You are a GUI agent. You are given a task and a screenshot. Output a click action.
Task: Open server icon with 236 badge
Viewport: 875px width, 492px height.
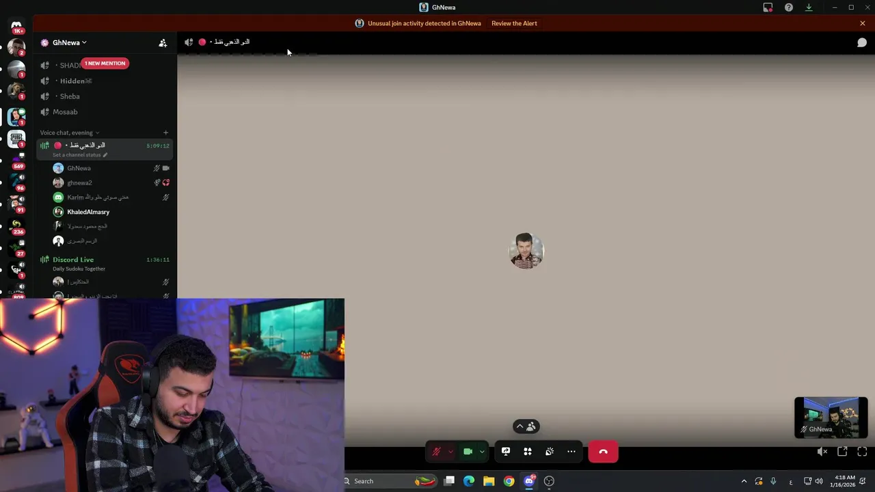click(16, 225)
